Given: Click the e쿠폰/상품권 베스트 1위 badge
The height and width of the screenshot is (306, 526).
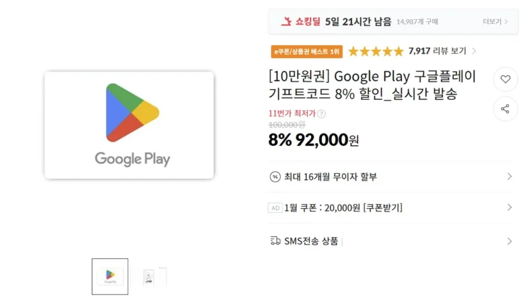Looking at the screenshot, I should [306, 51].
